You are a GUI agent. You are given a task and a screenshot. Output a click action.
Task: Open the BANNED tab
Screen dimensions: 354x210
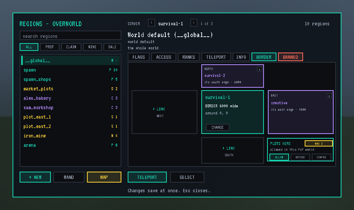[x=291, y=57]
